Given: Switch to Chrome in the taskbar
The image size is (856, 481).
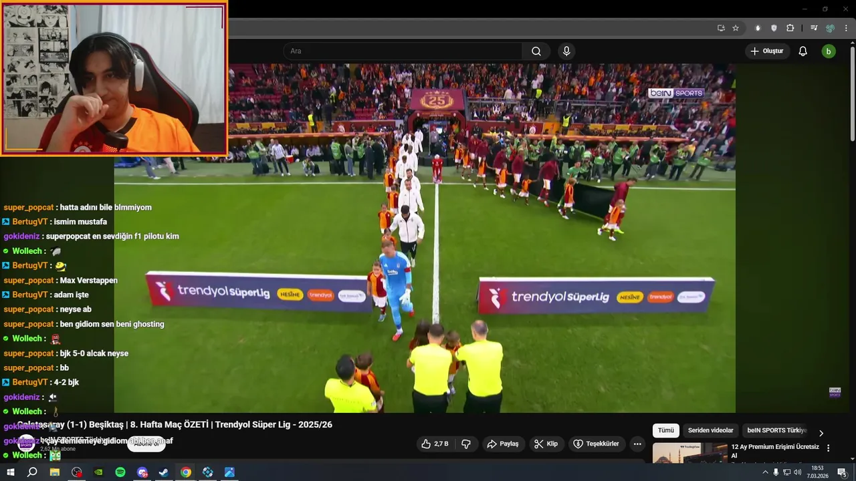Looking at the screenshot, I should [x=186, y=472].
